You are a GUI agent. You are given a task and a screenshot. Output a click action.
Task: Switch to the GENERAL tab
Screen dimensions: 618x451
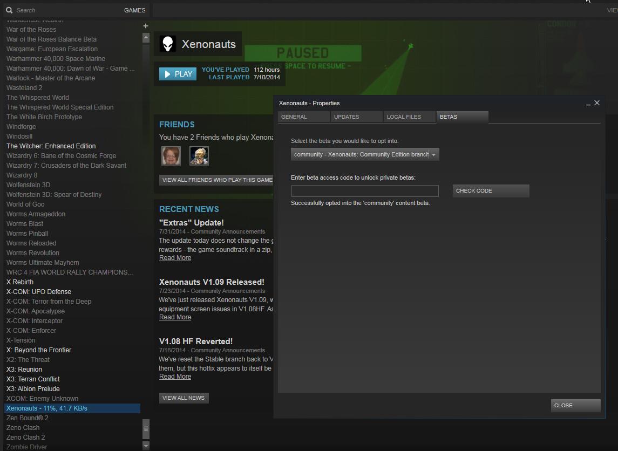(303, 117)
